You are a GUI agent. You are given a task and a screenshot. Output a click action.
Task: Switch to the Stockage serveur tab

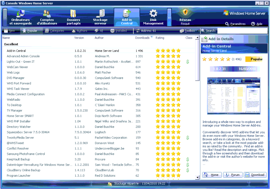coord(100,17)
